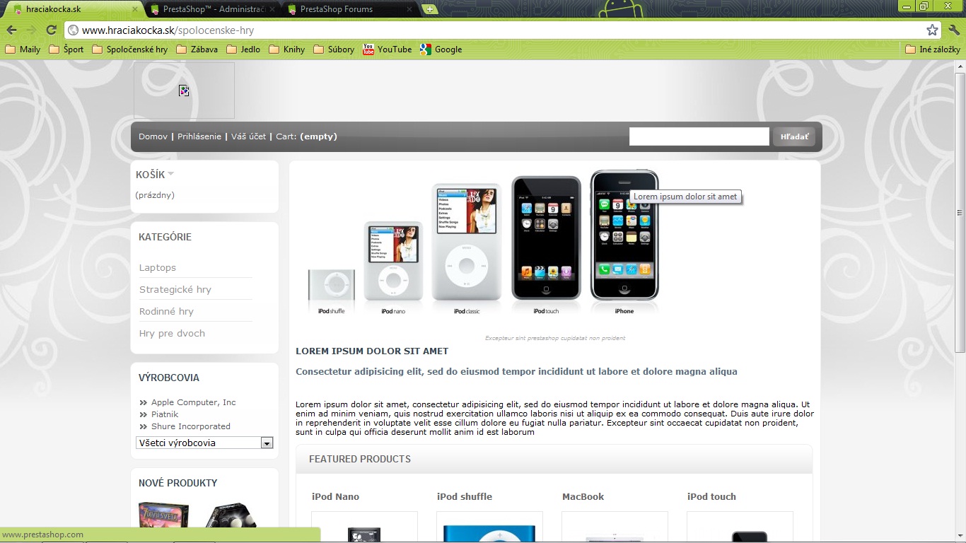Click the broken store logo image

184,90
